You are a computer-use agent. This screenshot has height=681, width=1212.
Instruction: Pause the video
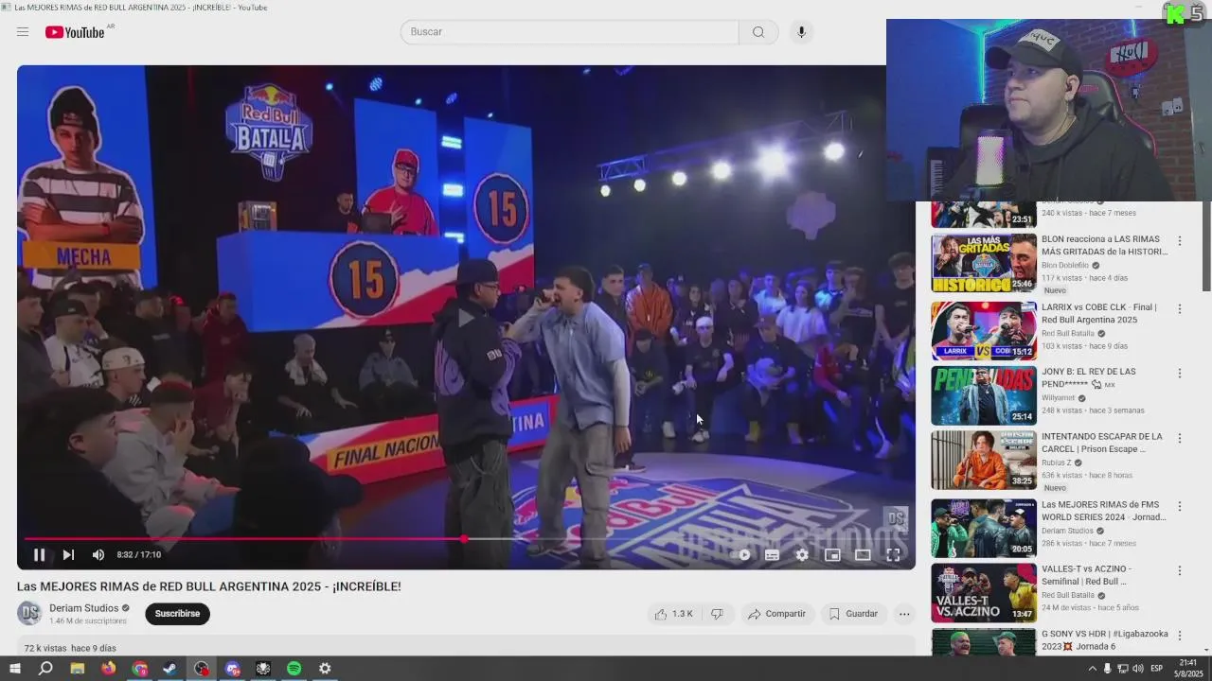[40, 555]
